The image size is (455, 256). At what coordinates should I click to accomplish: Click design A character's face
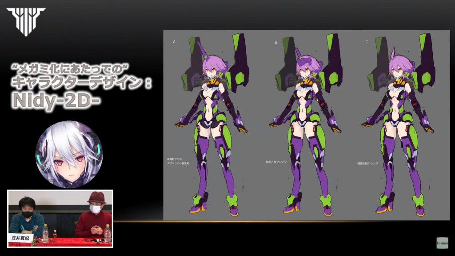(211, 70)
